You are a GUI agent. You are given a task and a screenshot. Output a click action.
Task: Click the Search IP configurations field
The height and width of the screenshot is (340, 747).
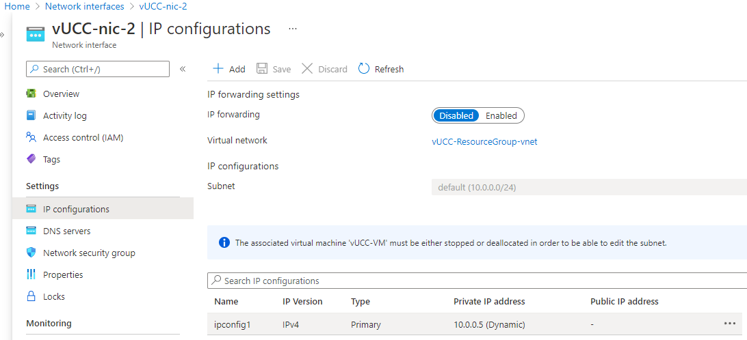pyautogui.click(x=472, y=281)
